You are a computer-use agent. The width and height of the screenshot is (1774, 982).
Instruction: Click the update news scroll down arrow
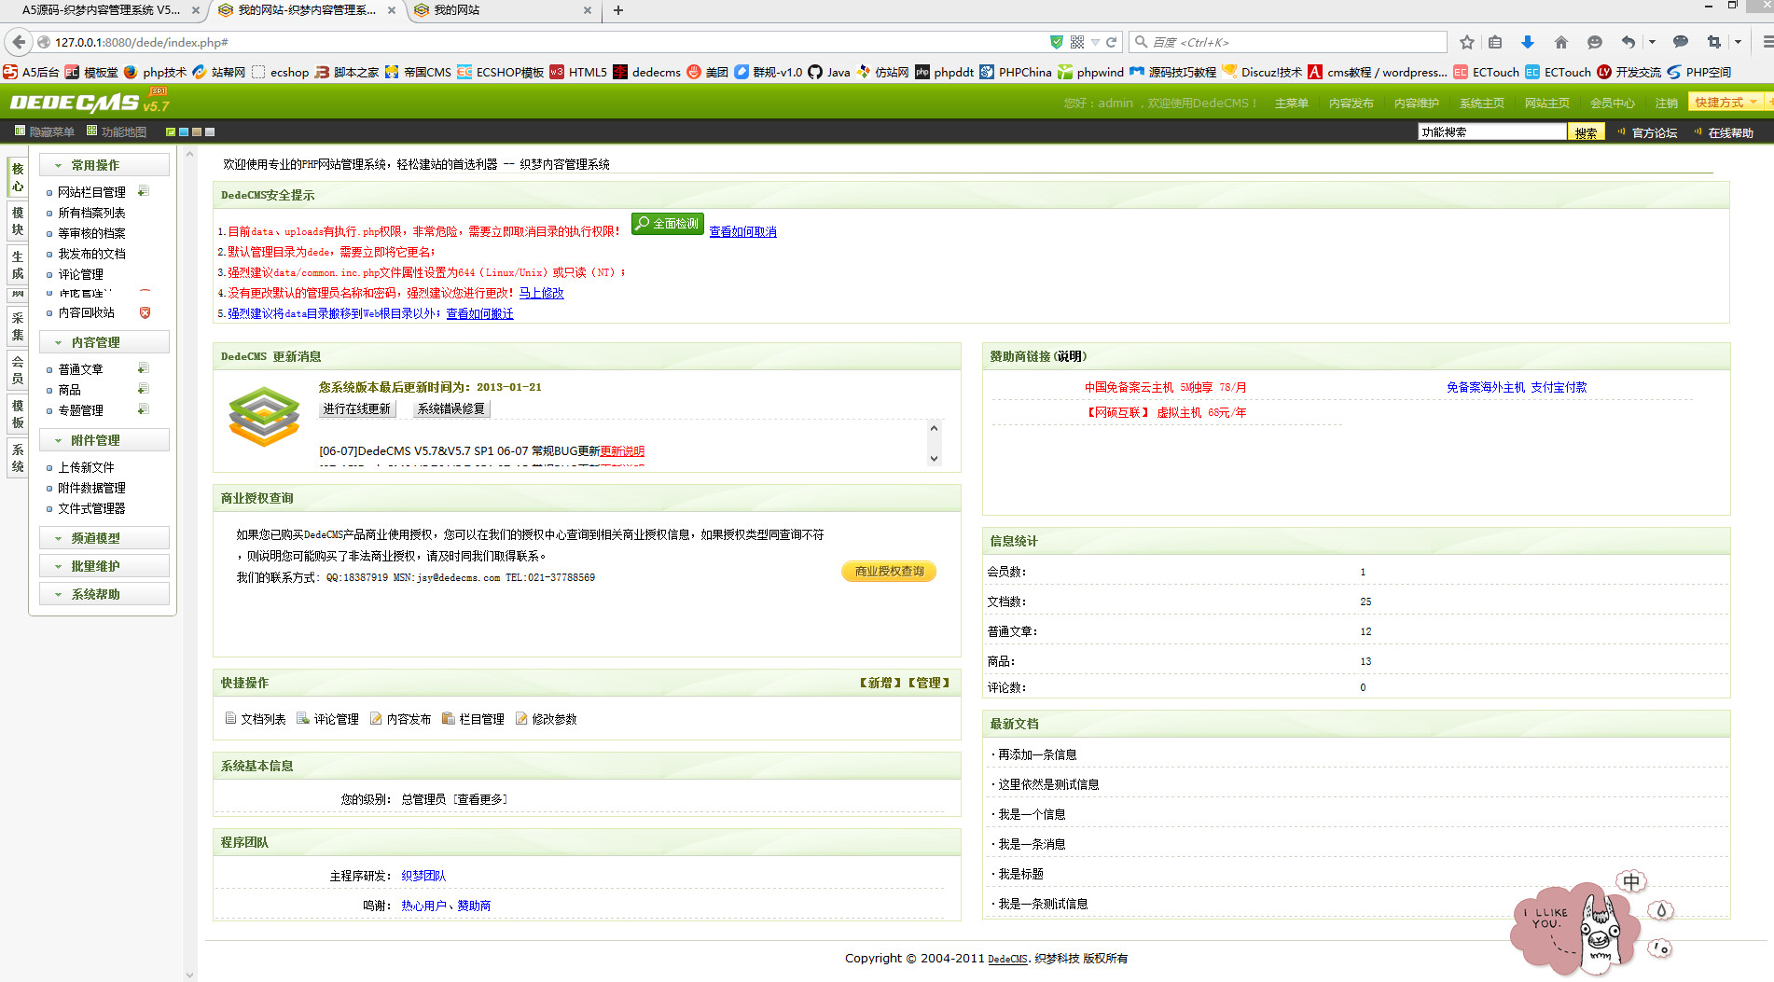934,458
